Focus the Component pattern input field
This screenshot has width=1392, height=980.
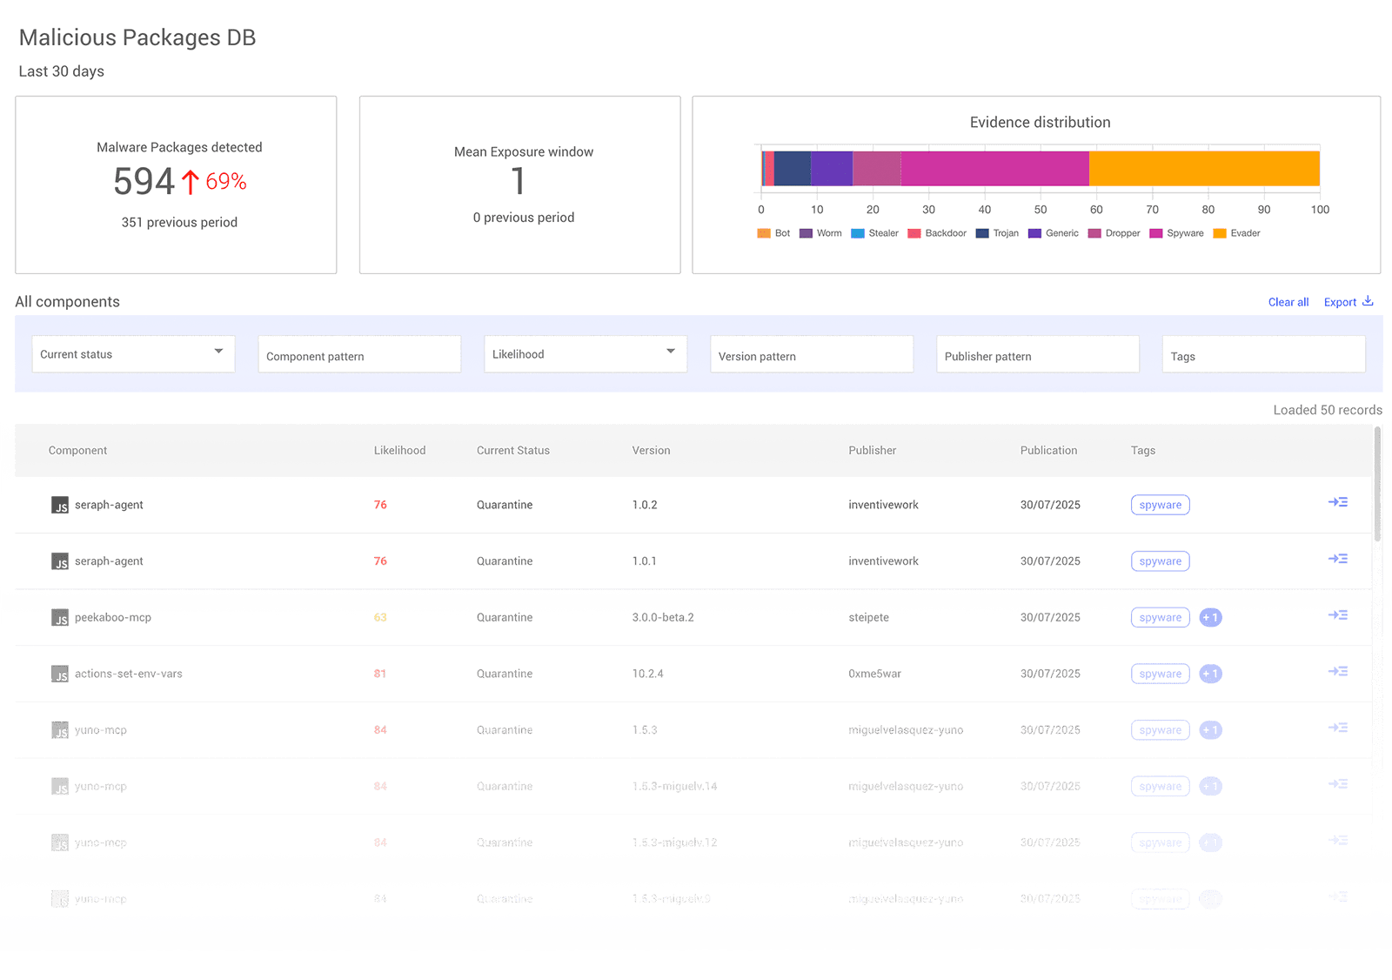pos(358,355)
